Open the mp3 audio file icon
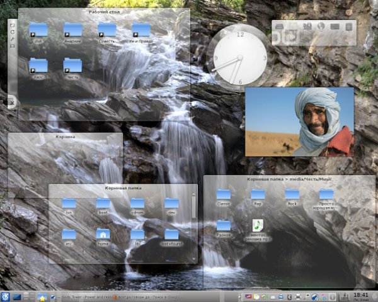This screenshot has width=378, height=302. [x=258, y=225]
